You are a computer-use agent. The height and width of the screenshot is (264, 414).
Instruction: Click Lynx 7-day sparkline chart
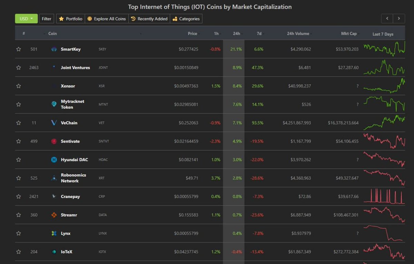coord(384,233)
